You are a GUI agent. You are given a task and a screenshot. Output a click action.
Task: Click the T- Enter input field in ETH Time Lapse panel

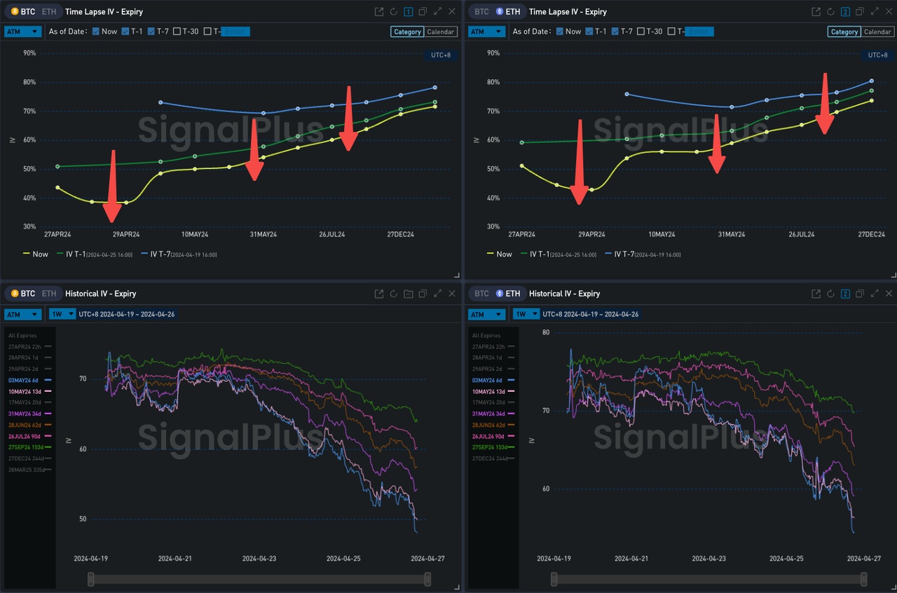(x=698, y=32)
